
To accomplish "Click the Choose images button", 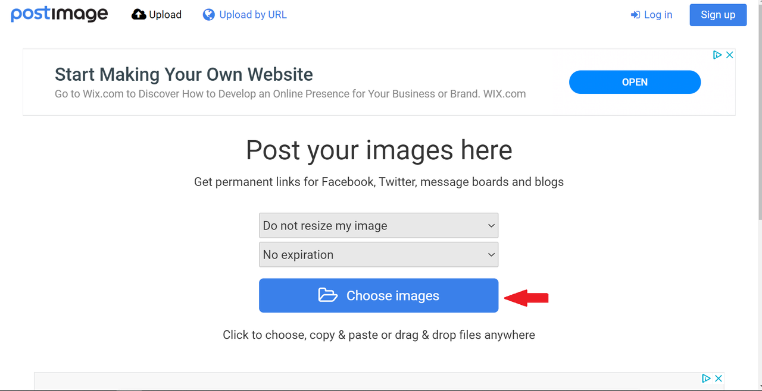I will pos(379,295).
